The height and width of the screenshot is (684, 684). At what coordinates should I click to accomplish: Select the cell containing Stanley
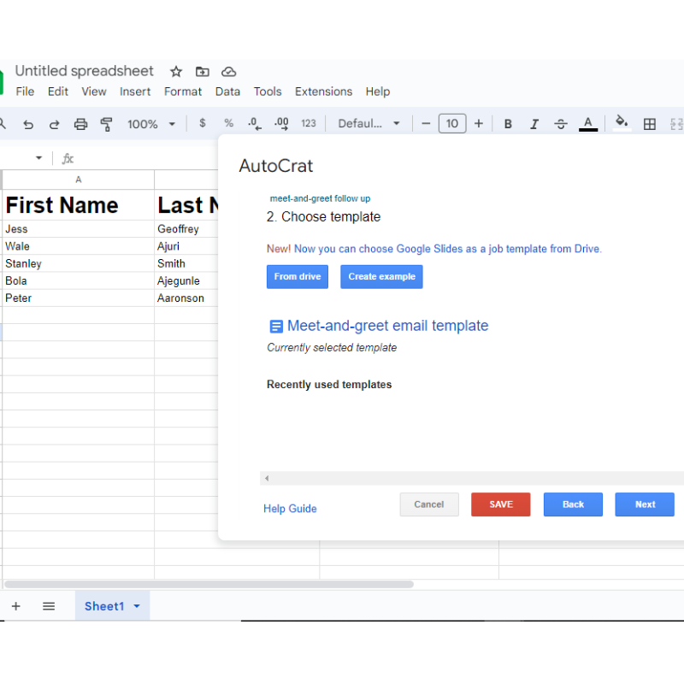[79, 263]
